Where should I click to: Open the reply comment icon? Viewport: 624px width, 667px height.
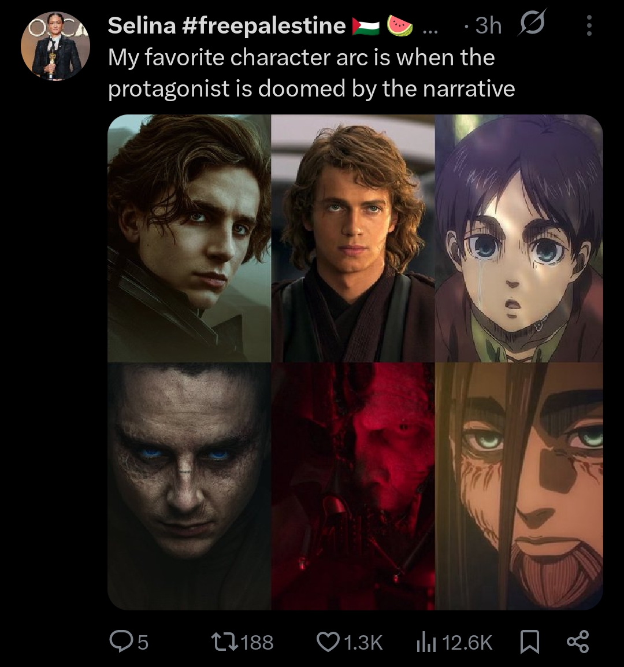[x=121, y=642]
